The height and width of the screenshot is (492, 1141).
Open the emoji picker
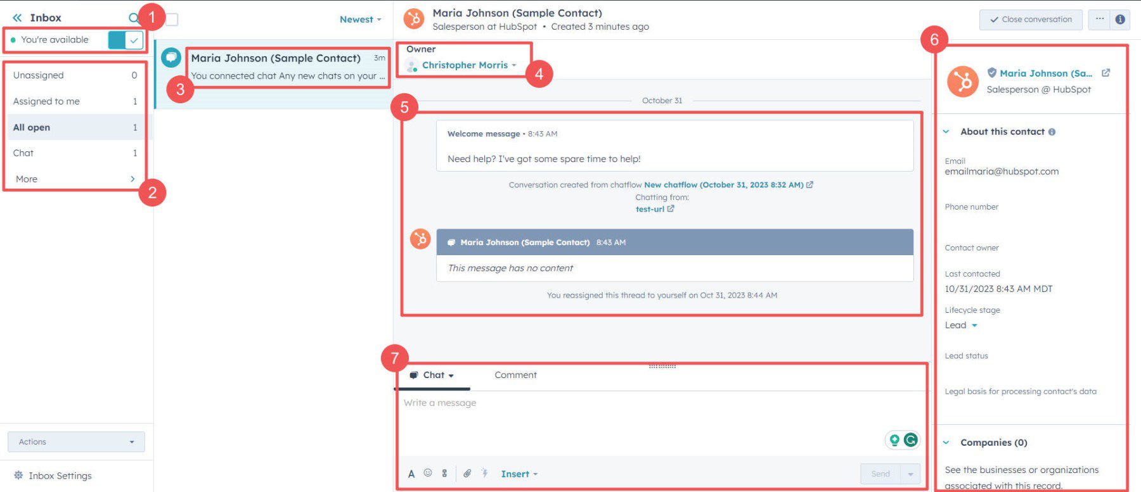pyautogui.click(x=428, y=473)
